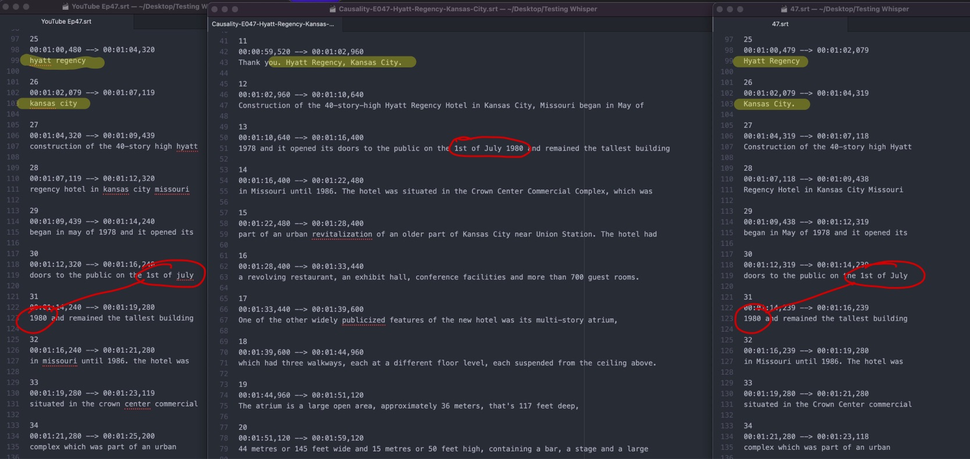Viewport: 970px width, 459px height.
Task: Click the underlined word "publicized" in middle editor
Action: coord(363,320)
